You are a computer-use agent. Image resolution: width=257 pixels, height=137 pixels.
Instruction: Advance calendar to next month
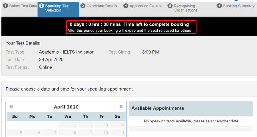pos(121,107)
